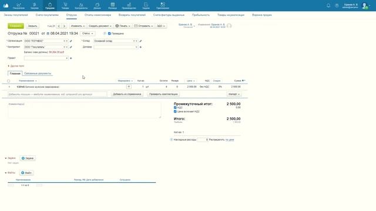Viewport: 376px width, 211px height.
Task: Open notifications bell icon
Action: point(328,5)
